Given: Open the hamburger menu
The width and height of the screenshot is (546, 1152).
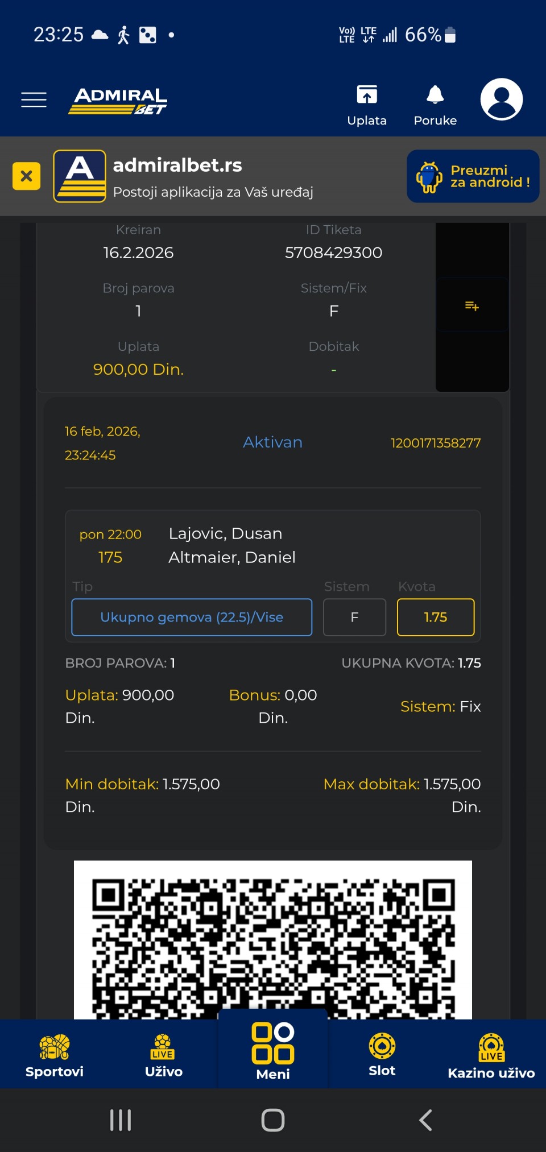Looking at the screenshot, I should coord(34,100).
